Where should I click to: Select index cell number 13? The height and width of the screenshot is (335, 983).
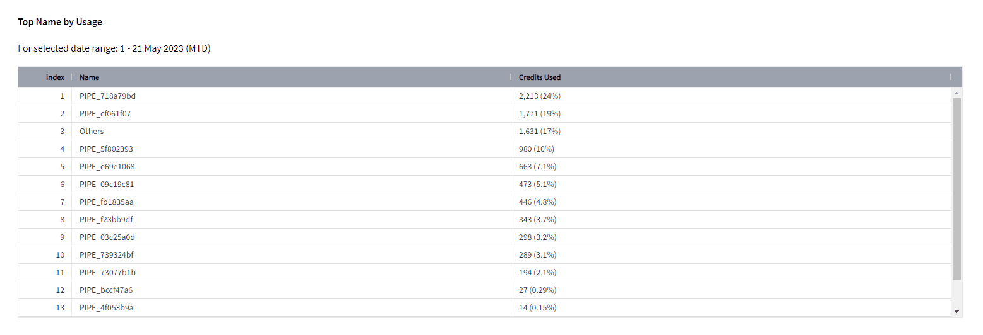(61, 308)
